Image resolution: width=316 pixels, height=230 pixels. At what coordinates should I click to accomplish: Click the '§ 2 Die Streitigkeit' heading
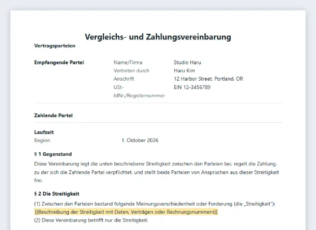(56, 194)
